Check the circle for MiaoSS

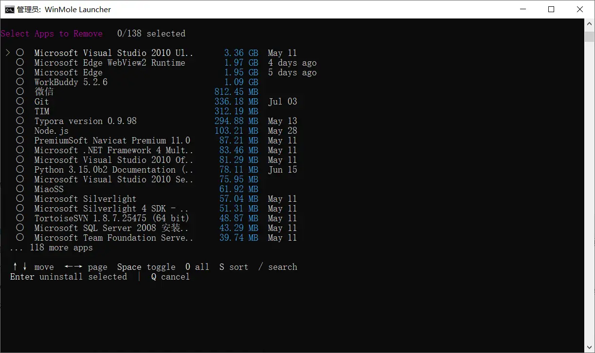click(x=20, y=189)
